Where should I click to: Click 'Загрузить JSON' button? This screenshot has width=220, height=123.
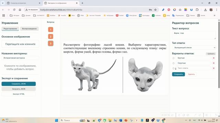[19, 89]
